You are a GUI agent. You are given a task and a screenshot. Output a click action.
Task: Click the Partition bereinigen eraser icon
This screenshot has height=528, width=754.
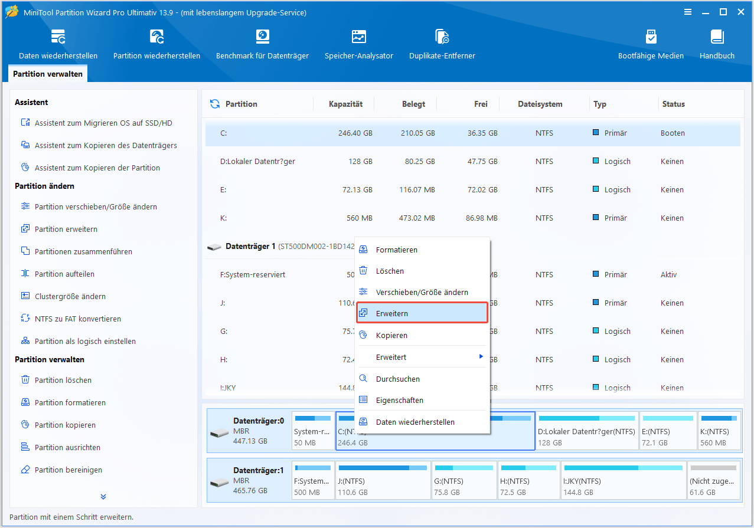25,470
